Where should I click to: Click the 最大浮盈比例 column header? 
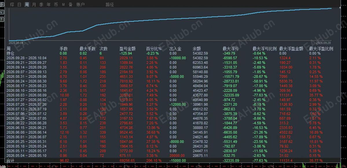[x=321, y=49]
